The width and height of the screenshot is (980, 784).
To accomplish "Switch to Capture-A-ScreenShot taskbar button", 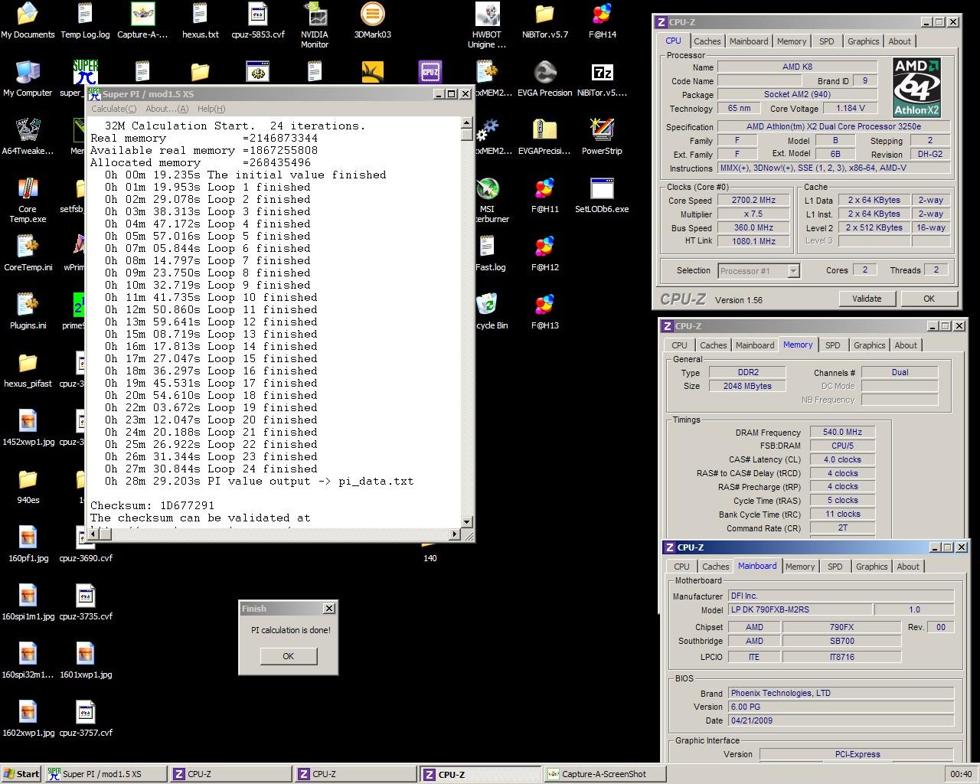I will pos(604,774).
